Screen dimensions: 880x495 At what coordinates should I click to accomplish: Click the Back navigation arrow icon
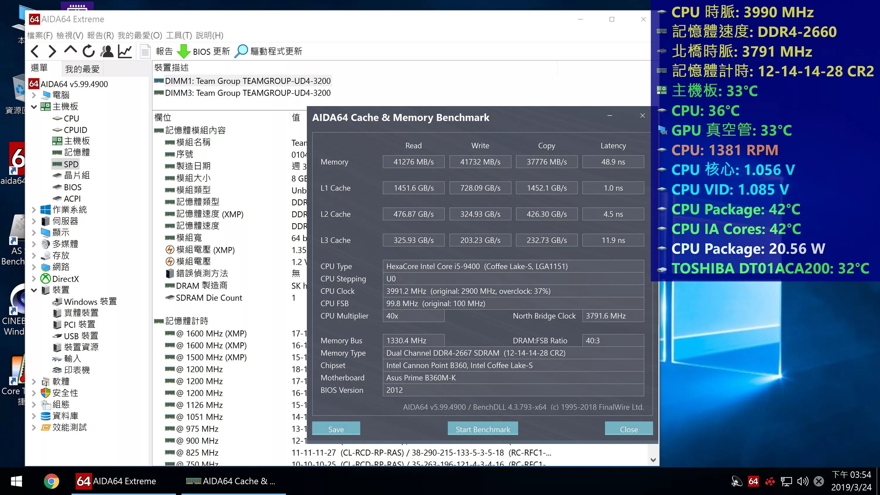[x=35, y=51]
